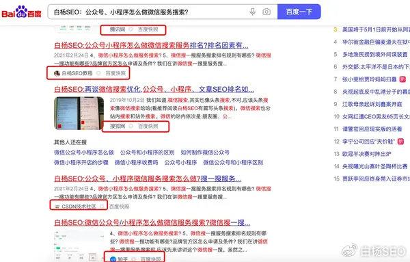Open hot topic 央视起底反中乱港分子
This screenshot has height=262, width=410.
click(x=376, y=92)
